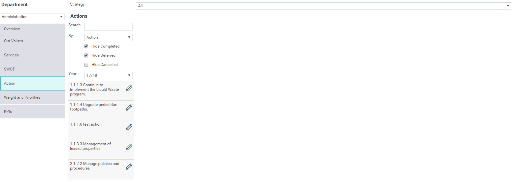Image resolution: width=514 pixels, height=182 pixels.
Task: Open the By dropdown set to Action
Action: [x=108, y=37]
